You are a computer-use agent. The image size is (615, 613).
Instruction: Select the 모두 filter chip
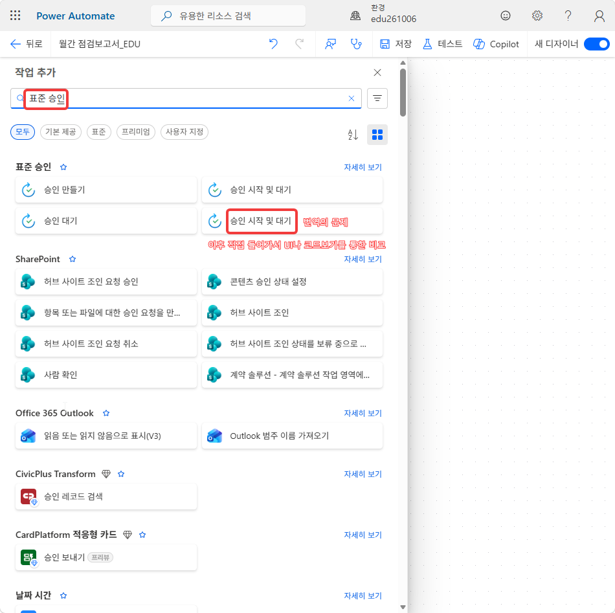(23, 132)
